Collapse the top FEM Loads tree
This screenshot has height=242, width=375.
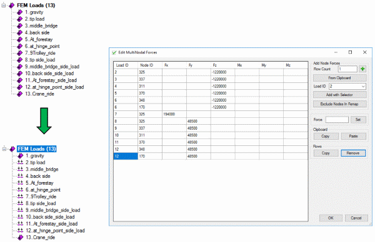click(x=4, y=5)
